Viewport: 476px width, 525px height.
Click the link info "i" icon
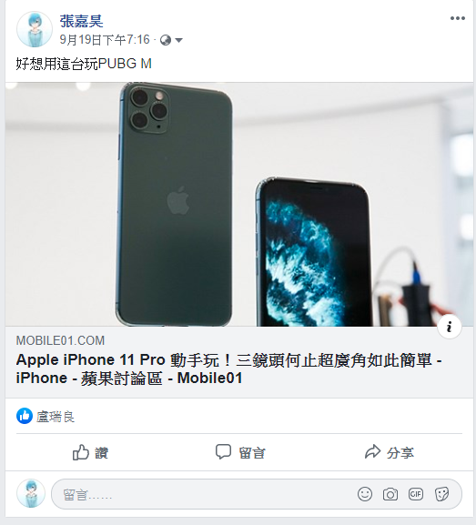[450, 327]
